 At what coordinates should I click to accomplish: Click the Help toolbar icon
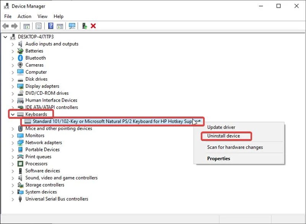pyautogui.click(x=50, y=26)
